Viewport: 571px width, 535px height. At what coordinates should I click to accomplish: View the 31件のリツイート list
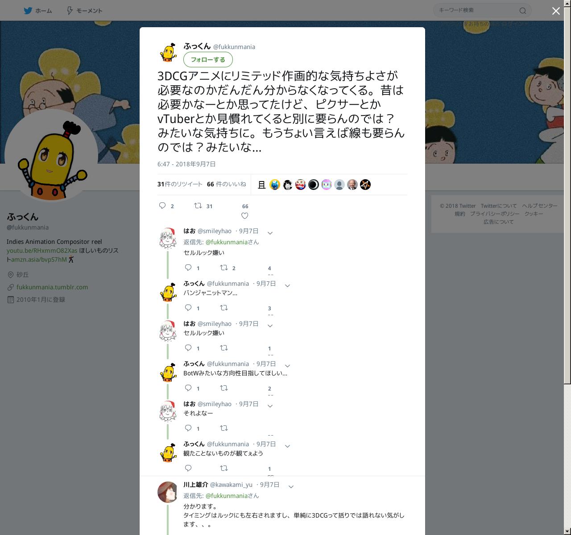180,184
